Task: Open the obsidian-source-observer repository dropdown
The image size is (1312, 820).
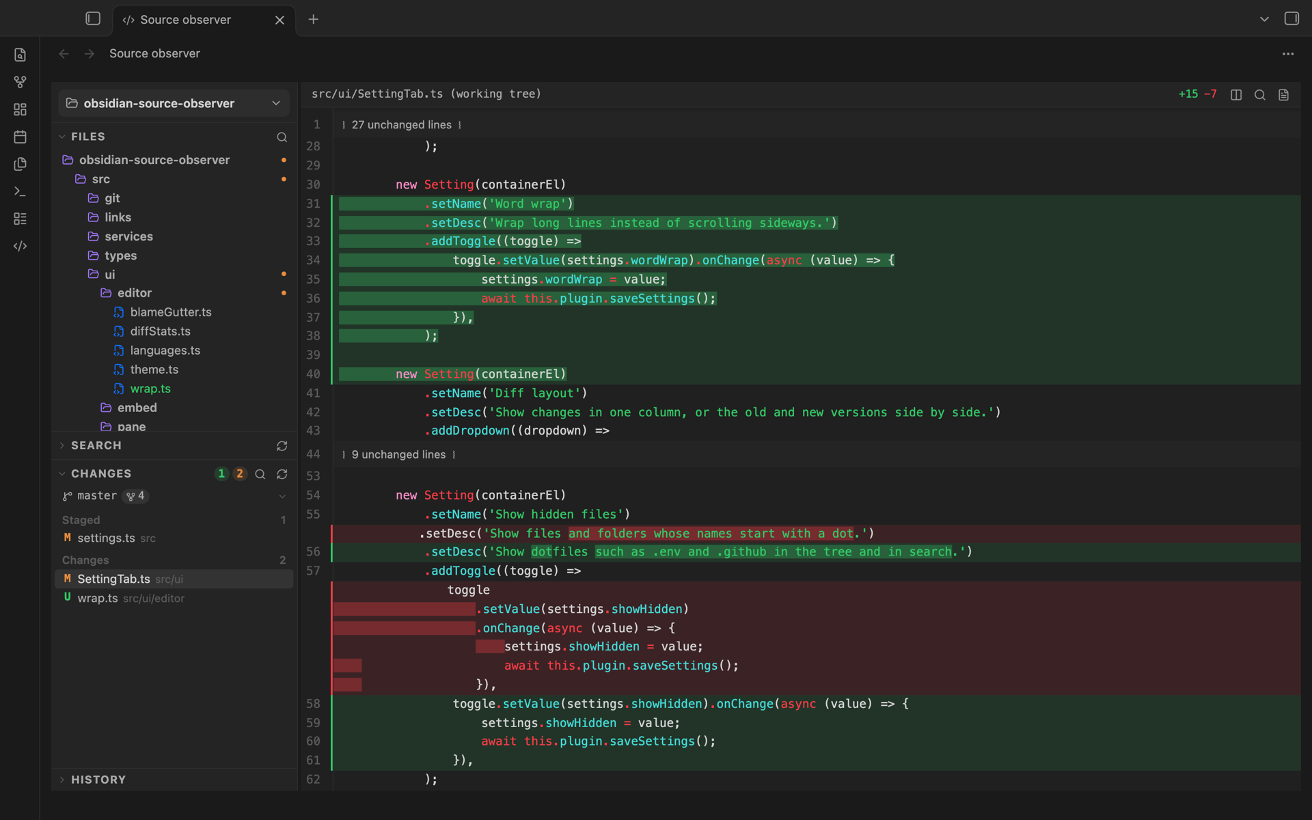Action: pos(174,103)
